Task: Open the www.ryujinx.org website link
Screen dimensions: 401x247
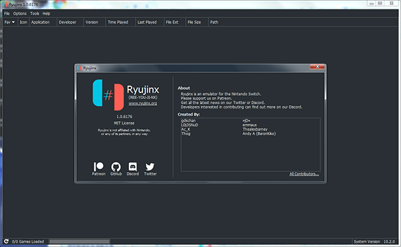Action: click(x=143, y=104)
